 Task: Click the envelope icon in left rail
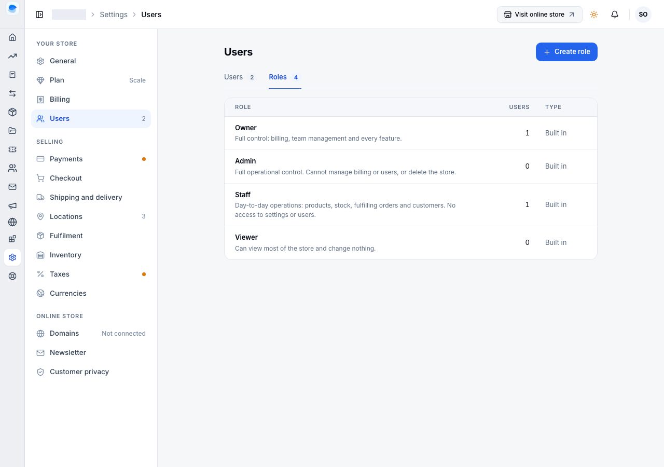coord(12,187)
